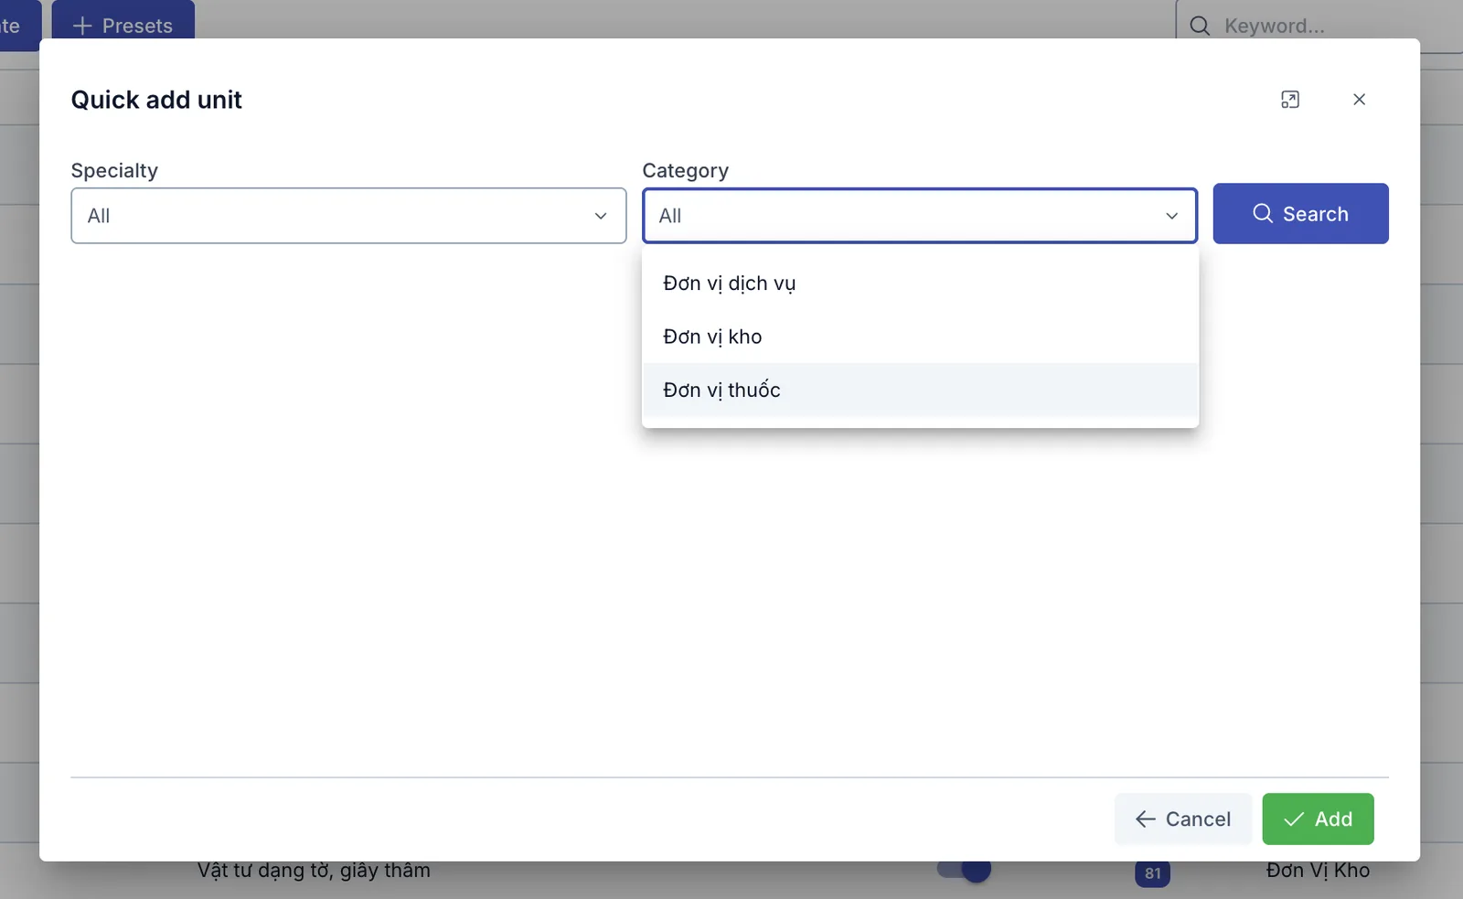Click the blue Search button

(x=1300, y=214)
